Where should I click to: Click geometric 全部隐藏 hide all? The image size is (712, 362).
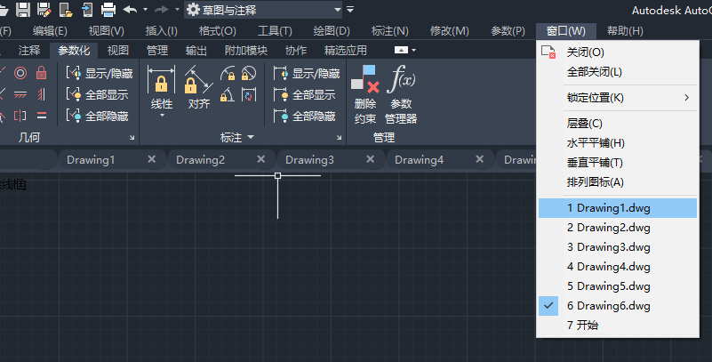pyautogui.click(x=97, y=116)
